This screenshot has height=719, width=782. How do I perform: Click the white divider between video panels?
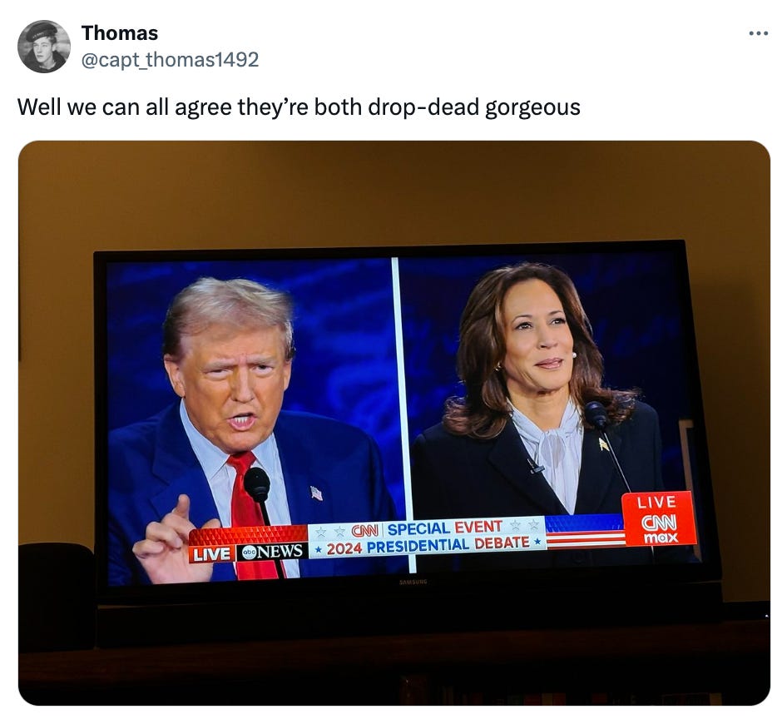click(403, 415)
